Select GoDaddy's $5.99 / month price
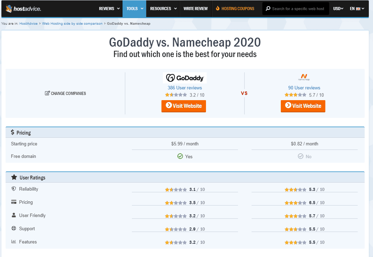The height and width of the screenshot is (257, 373). (x=185, y=144)
